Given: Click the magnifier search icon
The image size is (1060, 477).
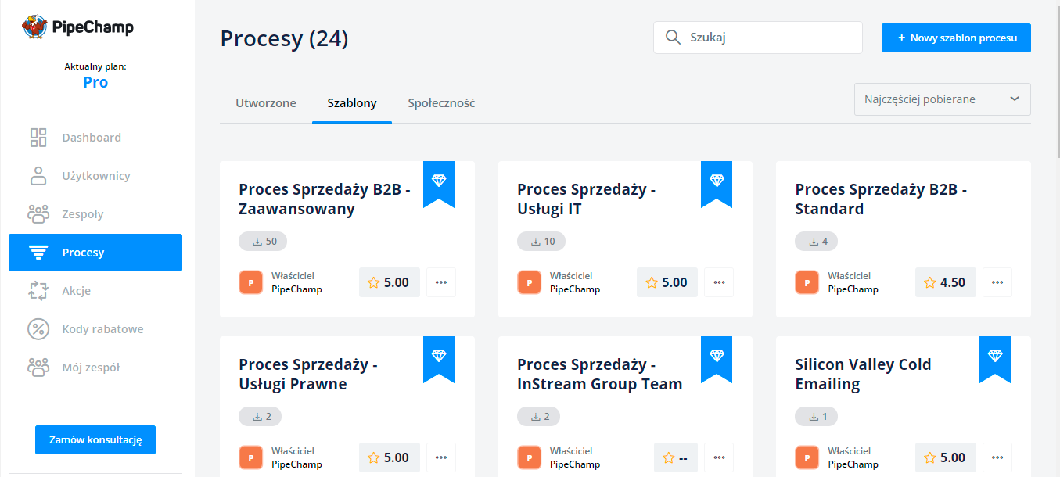Looking at the screenshot, I should [672, 38].
